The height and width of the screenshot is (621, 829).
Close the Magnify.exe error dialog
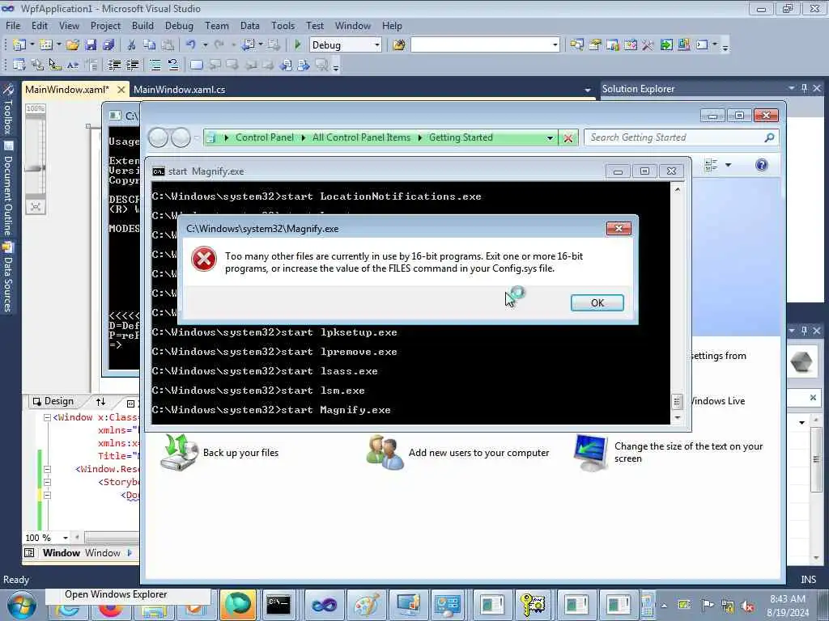(x=618, y=228)
